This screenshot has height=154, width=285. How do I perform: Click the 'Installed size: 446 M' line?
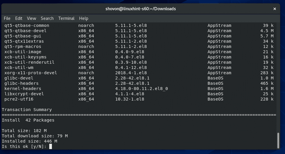click(29, 141)
